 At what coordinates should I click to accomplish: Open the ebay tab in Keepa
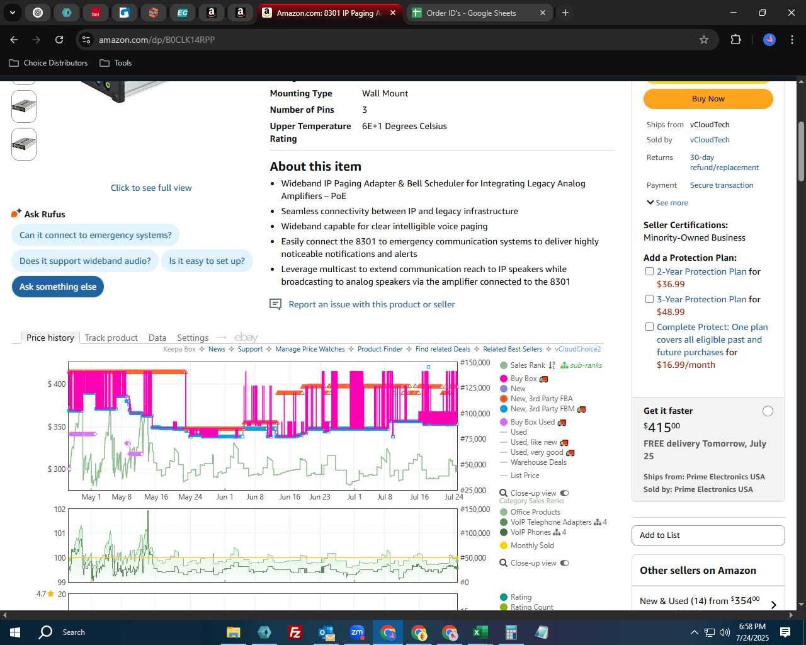246,338
